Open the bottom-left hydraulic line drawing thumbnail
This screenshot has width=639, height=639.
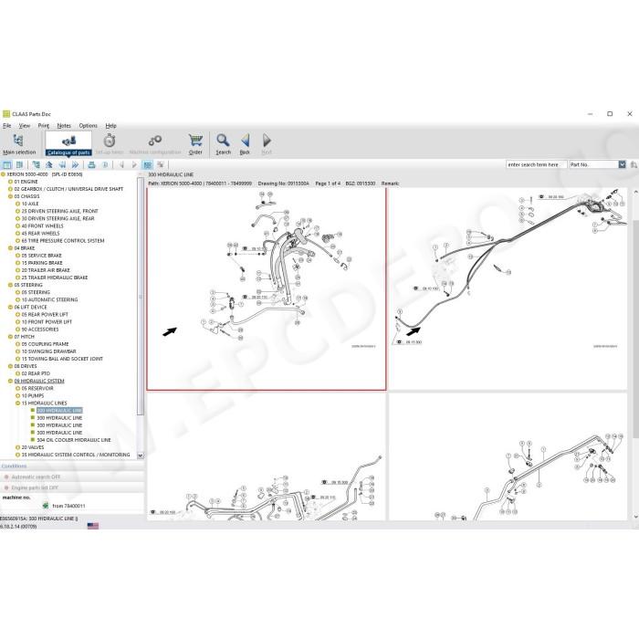267,456
